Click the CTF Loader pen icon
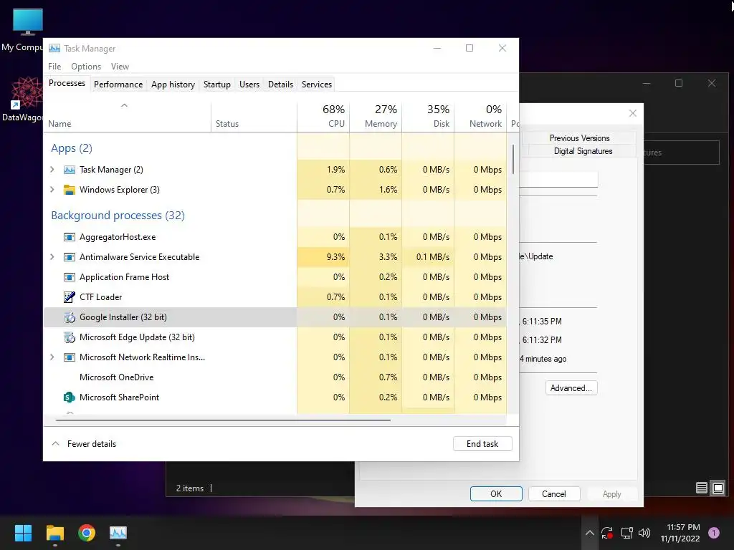The image size is (734, 550). point(70,297)
